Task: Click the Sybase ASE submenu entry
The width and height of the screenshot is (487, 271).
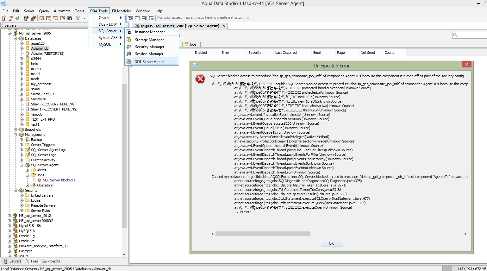Action: (x=106, y=37)
